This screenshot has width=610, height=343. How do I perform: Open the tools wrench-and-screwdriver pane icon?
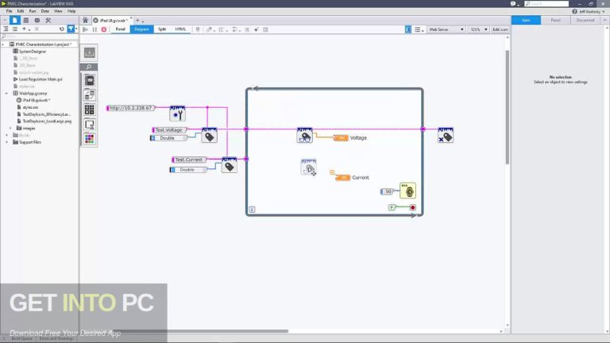[48, 20]
